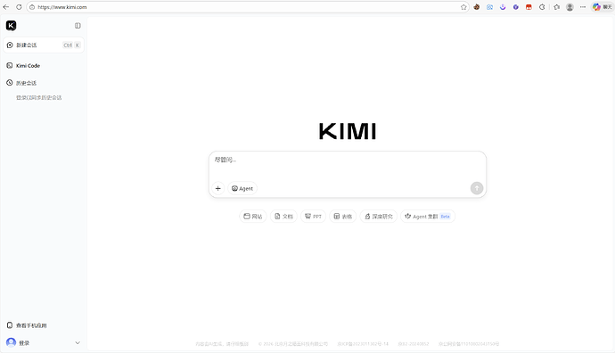Click the site info icon in the address bar
Screen dimensions: 615x353
coord(32,7)
